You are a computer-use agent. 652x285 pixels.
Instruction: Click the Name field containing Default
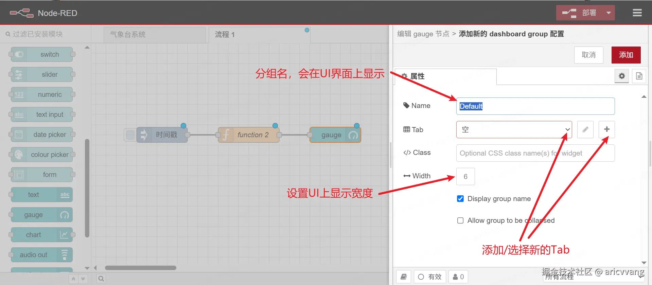click(x=535, y=106)
